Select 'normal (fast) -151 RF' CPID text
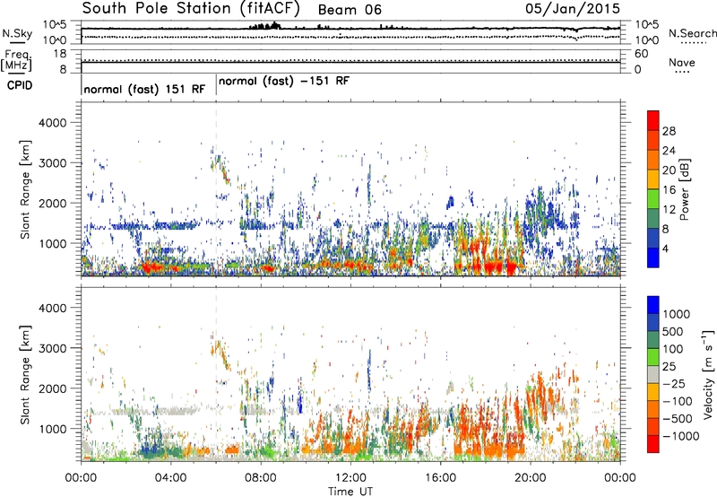This screenshot has height=497, width=717. coord(284,81)
